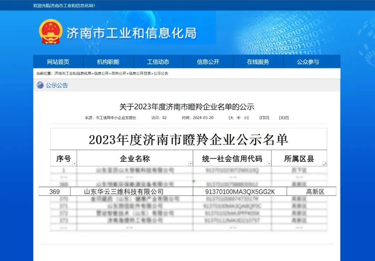Select 工信动态 in the navigation bar
Screen dimensions: 375x261
158,62
